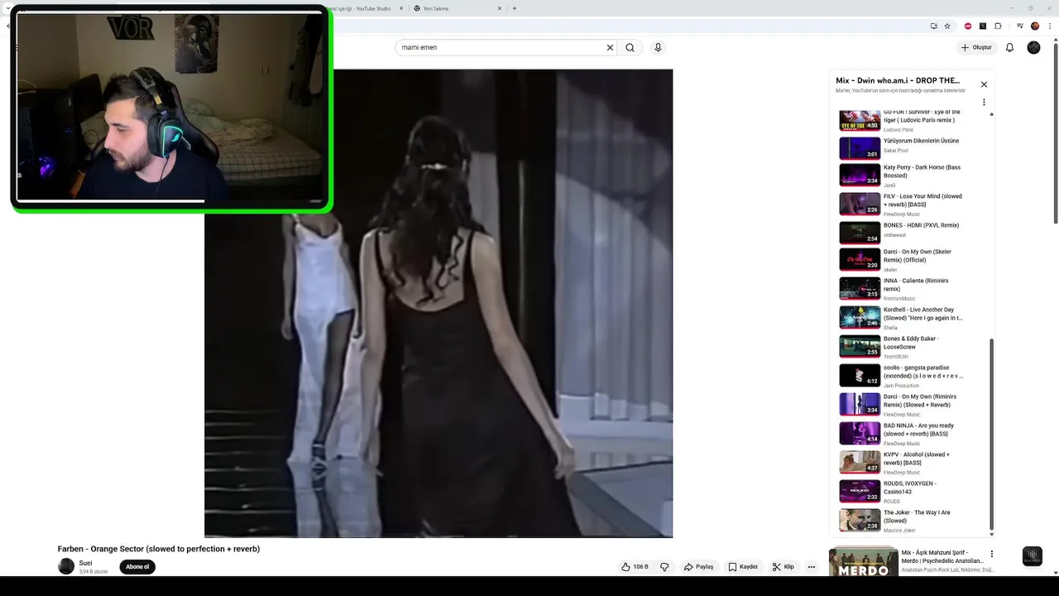Clear the search box text with the X

pyautogui.click(x=610, y=47)
